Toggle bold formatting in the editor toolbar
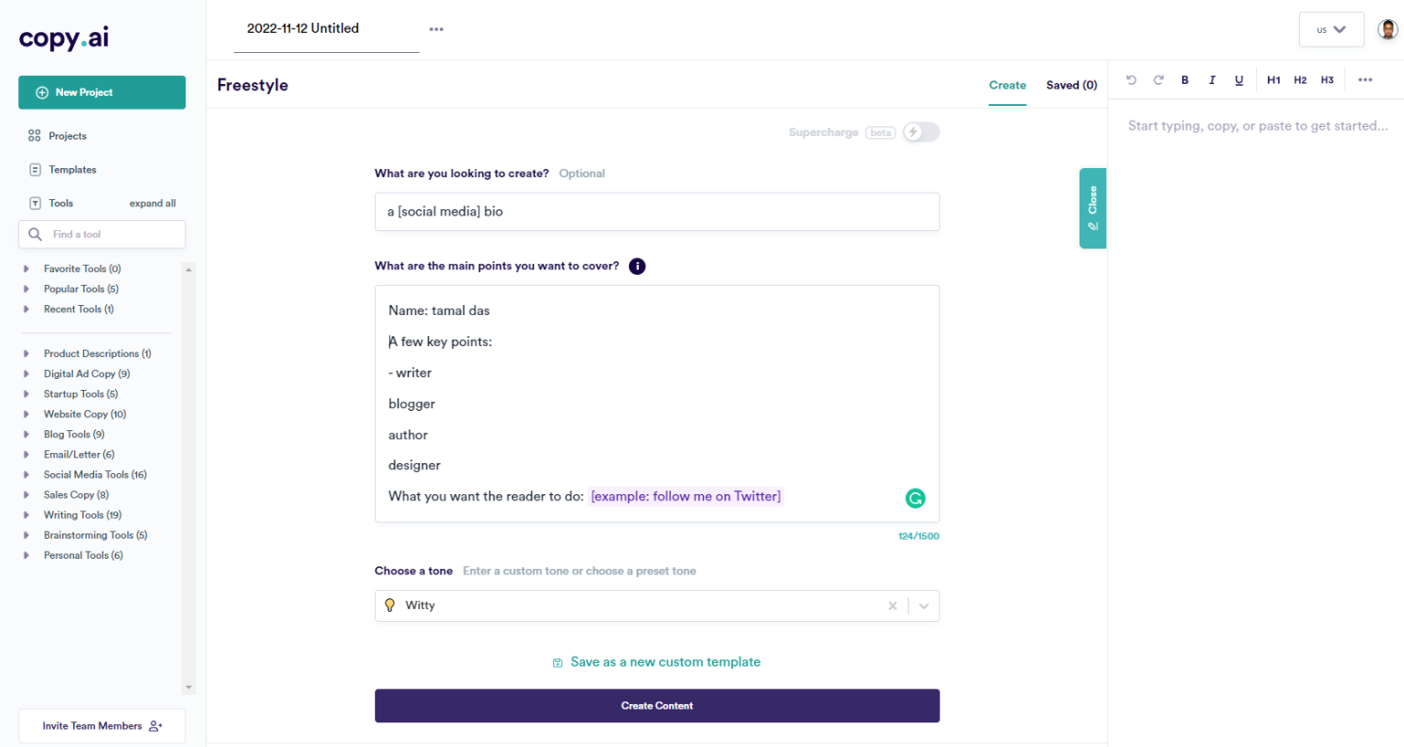 [x=1185, y=80]
